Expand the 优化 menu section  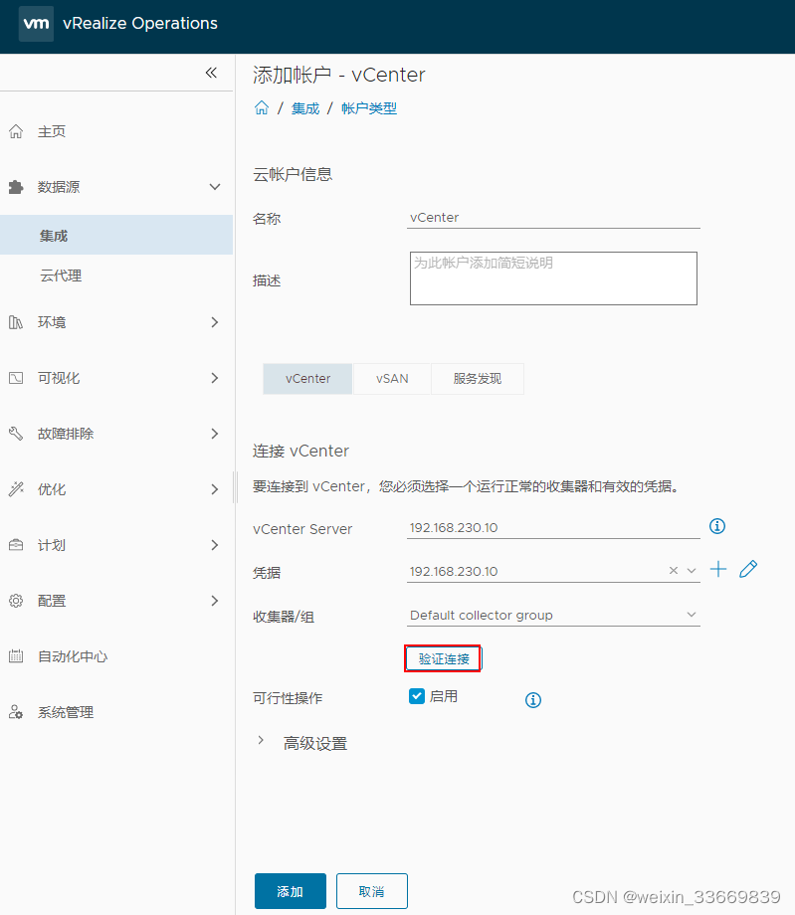pyautogui.click(x=215, y=489)
